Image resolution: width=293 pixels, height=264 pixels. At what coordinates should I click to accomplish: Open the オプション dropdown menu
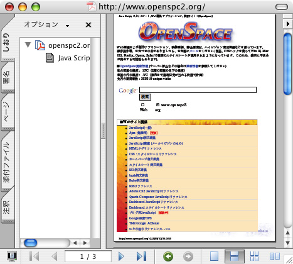pyautogui.click(x=46, y=25)
